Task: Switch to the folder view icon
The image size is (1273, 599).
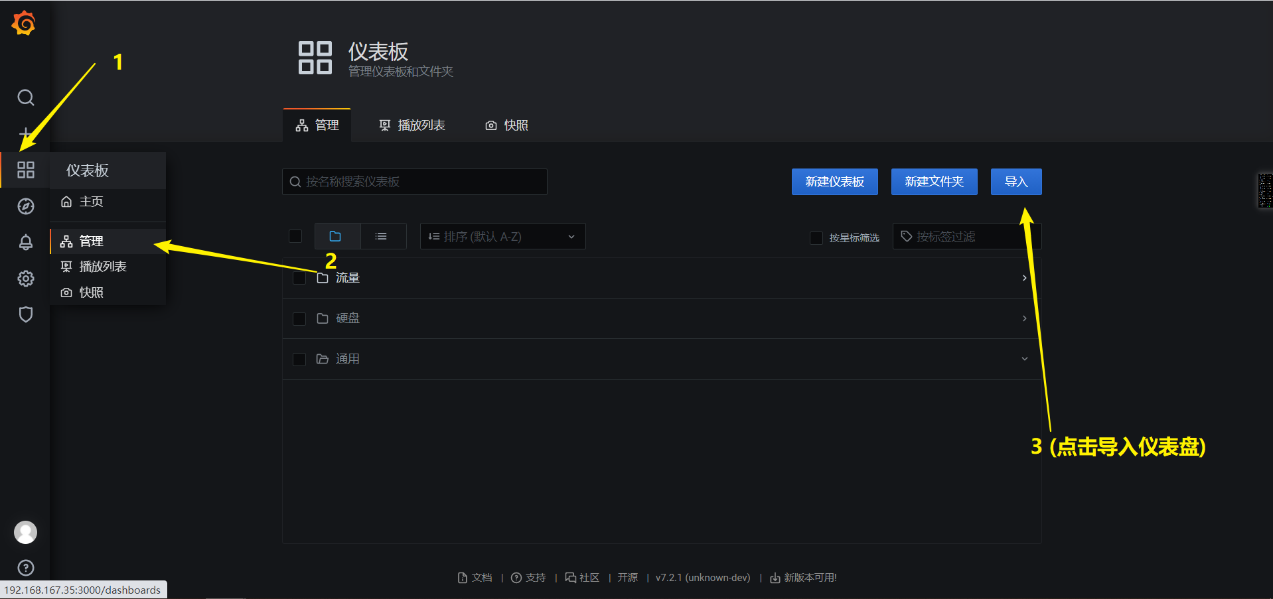Action: 337,236
